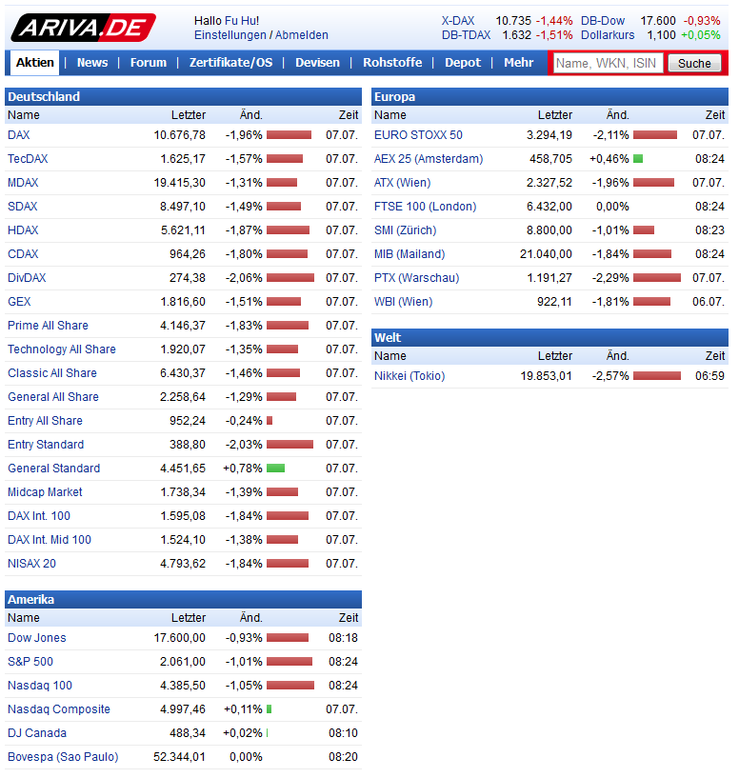Viewport: 739px width, 778px height.
Task: Open the HDAX index link
Action: point(23,230)
